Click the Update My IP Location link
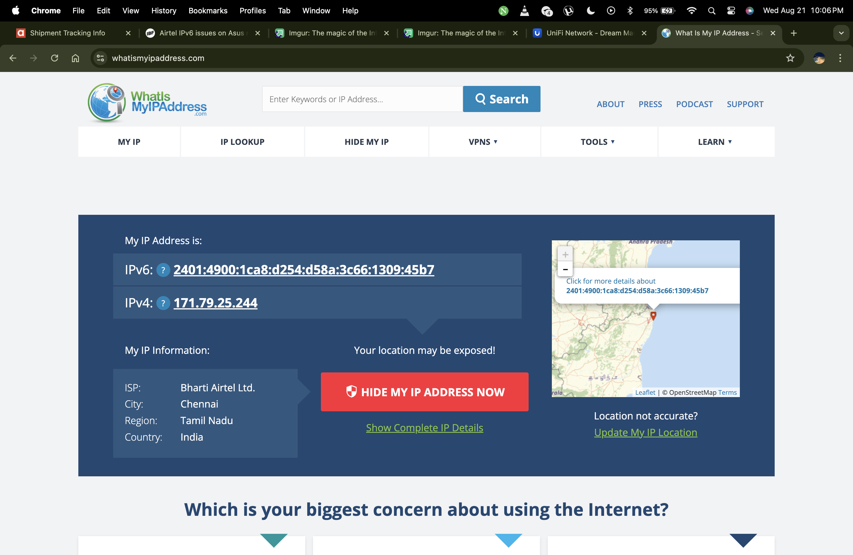 pyautogui.click(x=646, y=433)
